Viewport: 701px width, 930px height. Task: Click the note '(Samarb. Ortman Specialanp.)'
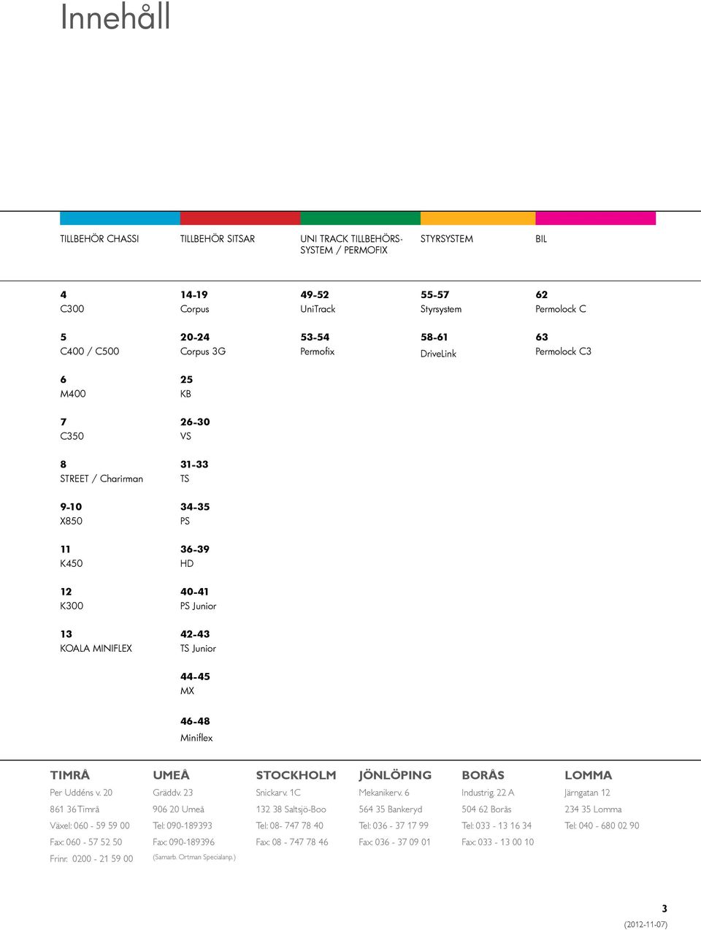[x=194, y=857]
